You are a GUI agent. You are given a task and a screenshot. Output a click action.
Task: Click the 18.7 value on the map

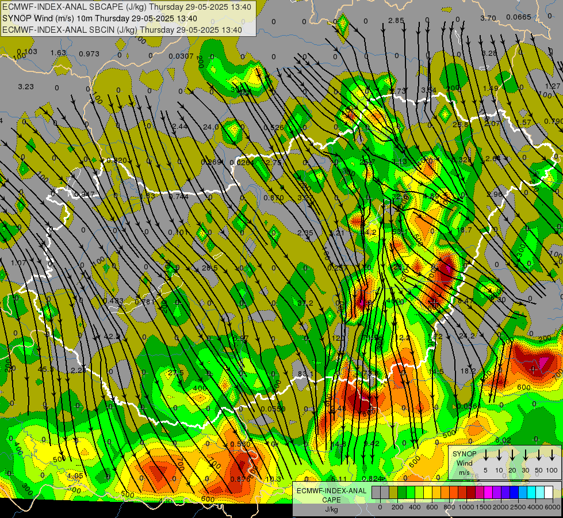[464, 230]
